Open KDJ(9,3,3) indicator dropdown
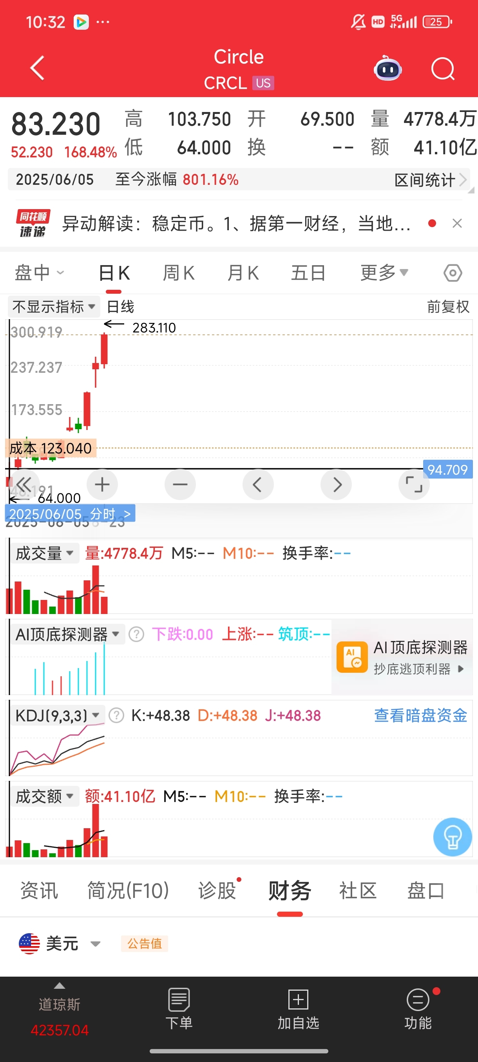The width and height of the screenshot is (478, 1062). 57,715
